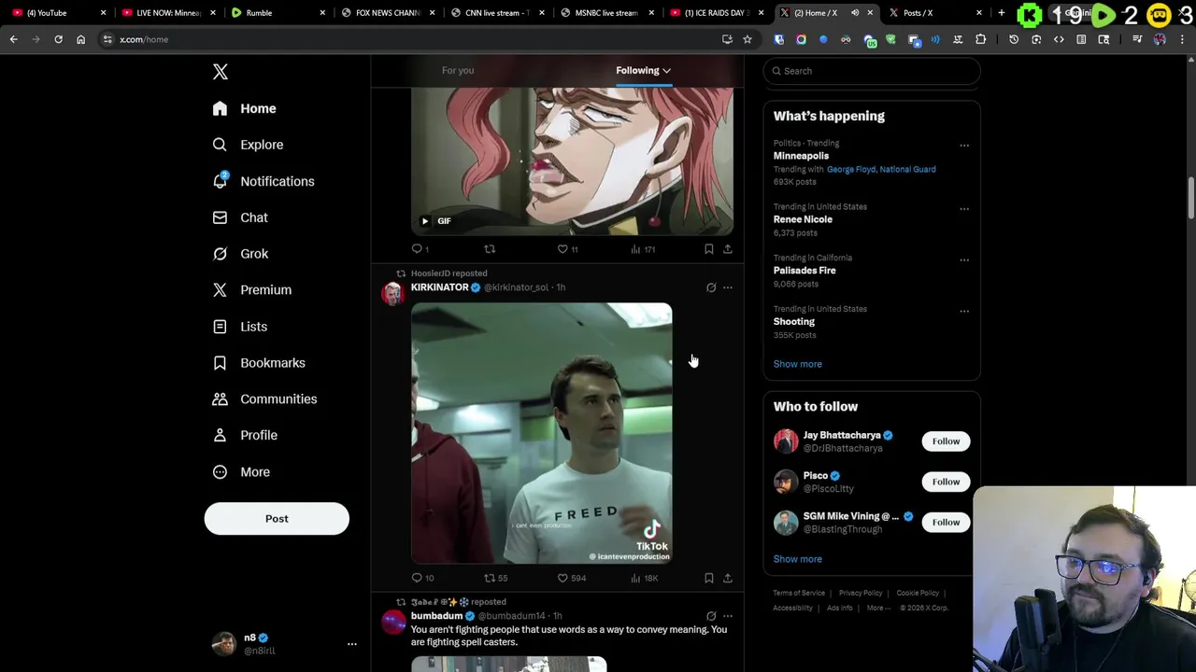Share the KIRKINATOR post

[728, 578]
